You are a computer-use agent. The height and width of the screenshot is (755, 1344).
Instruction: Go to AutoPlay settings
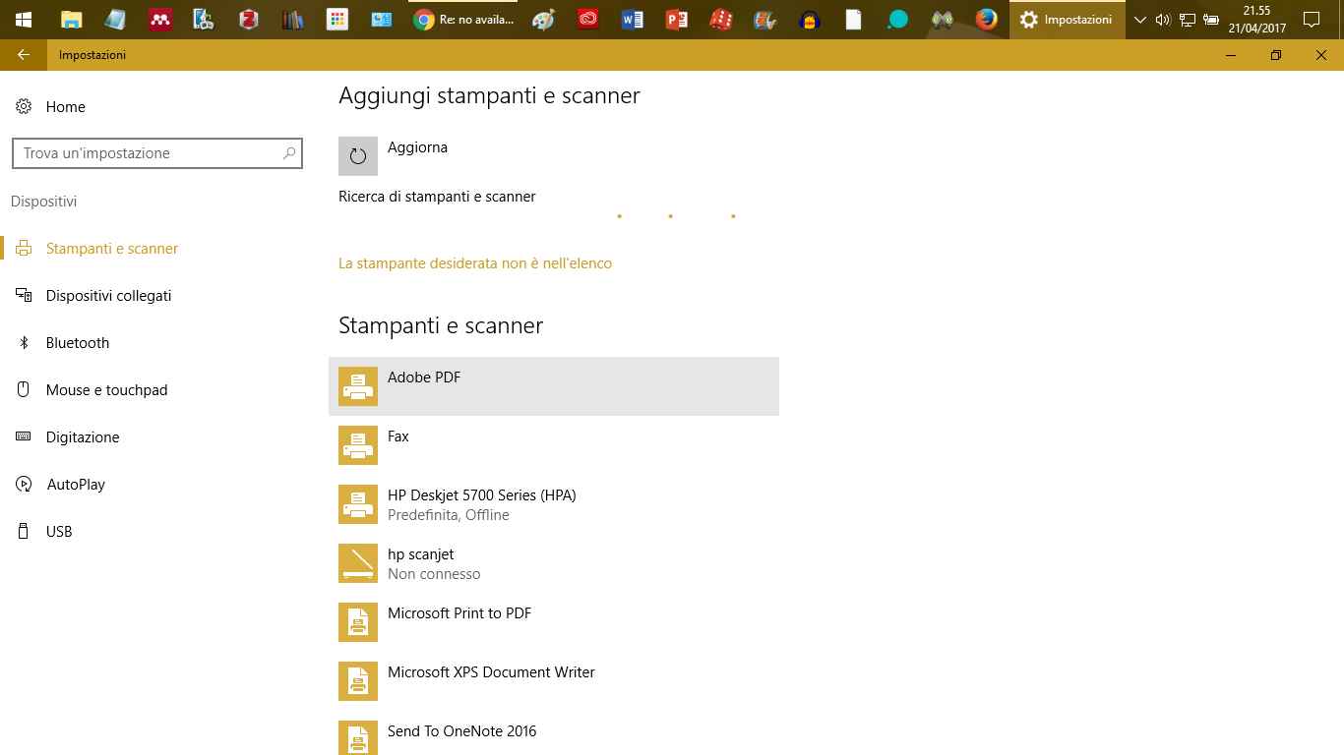(76, 485)
